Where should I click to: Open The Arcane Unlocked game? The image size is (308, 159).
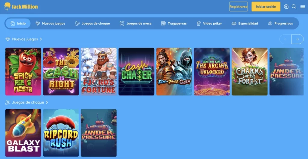pos(212,72)
